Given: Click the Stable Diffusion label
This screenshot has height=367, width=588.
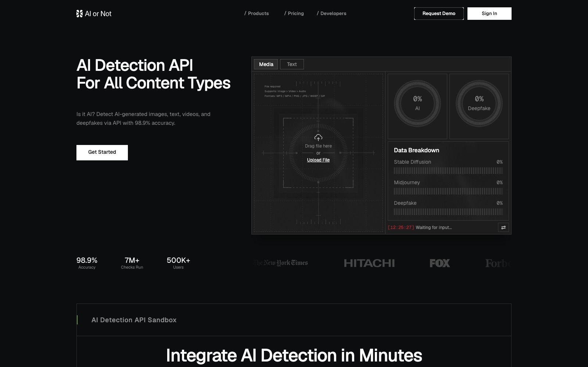Looking at the screenshot, I should pyautogui.click(x=412, y=162).
